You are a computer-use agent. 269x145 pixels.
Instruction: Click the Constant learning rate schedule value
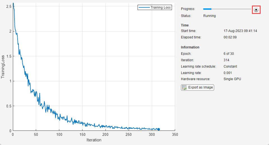pos(230,67)
